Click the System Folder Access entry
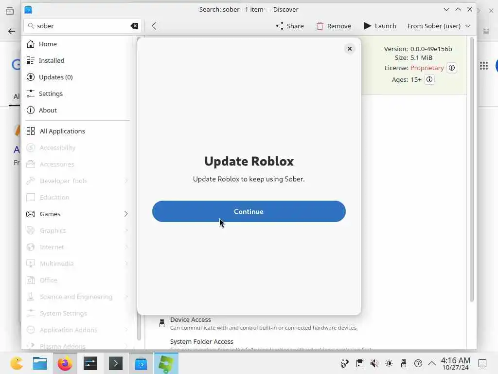Screen dimensions: 498x374 coord(202,341)
